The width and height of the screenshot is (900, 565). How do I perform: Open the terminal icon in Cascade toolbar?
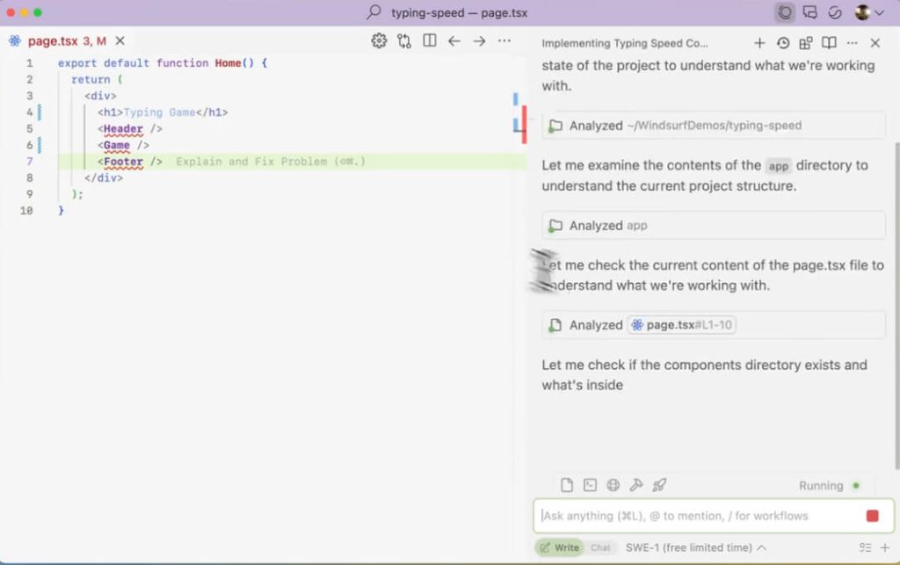pos(591,485)
